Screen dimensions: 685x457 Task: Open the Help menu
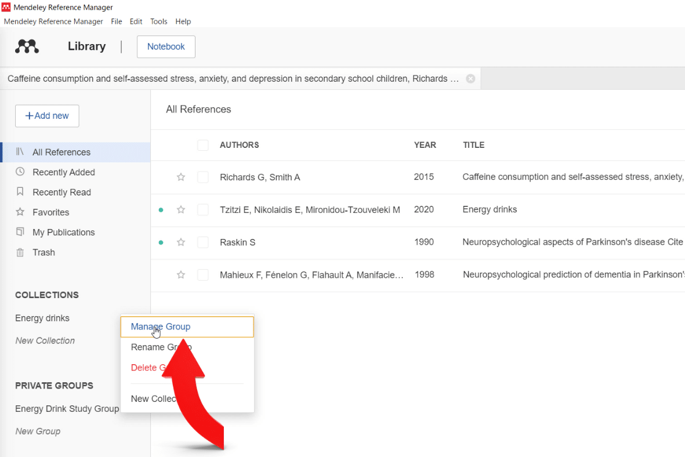click(183, 21)
